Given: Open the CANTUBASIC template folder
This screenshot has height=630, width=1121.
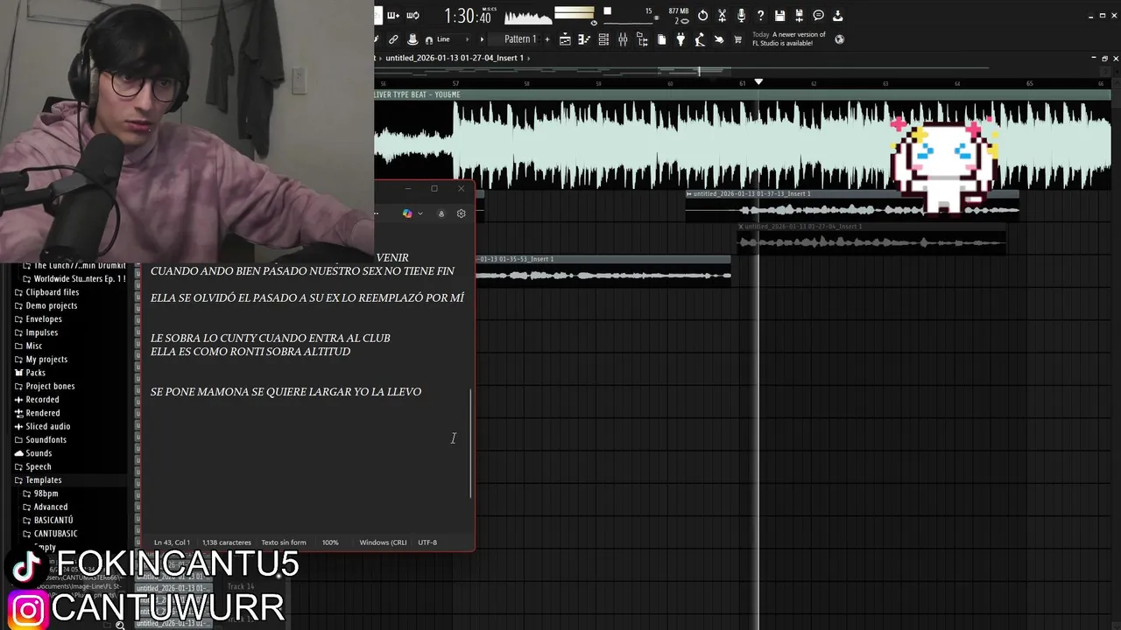Looking at the screenshot, I should (x=55, y=534).
